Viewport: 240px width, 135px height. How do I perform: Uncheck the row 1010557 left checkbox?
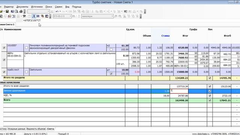pyautogui.click(x=4, y=48)
